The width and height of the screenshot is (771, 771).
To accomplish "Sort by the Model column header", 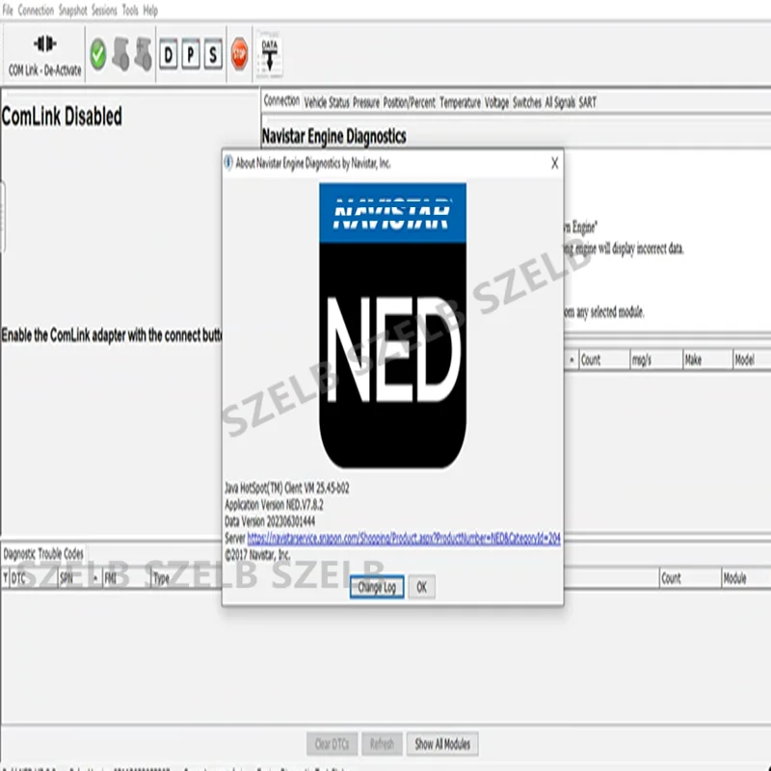I will [x=753, y=359].
